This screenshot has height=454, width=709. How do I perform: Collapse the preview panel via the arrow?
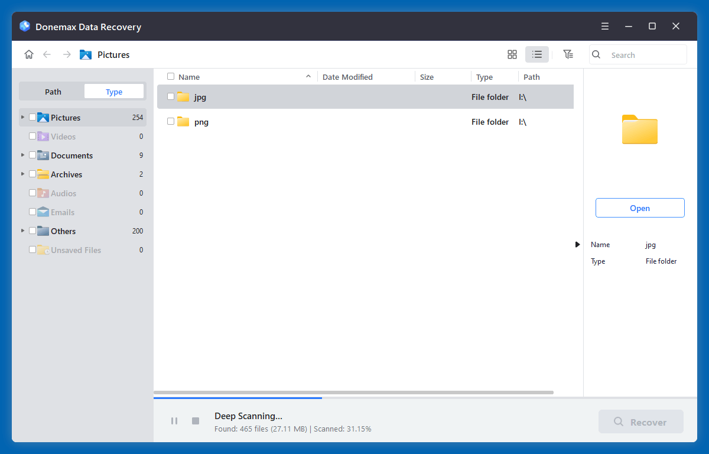[577, 244]
